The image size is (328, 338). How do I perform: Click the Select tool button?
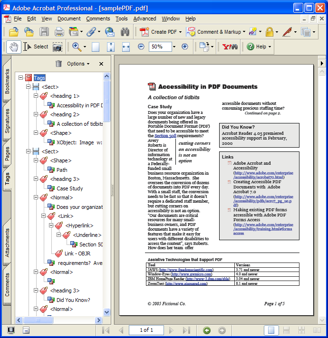36,47
